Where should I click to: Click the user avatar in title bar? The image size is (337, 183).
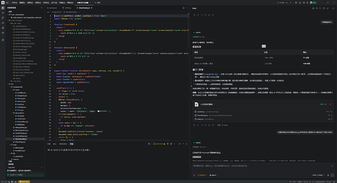pyautogui.click(x=311, y=2)
